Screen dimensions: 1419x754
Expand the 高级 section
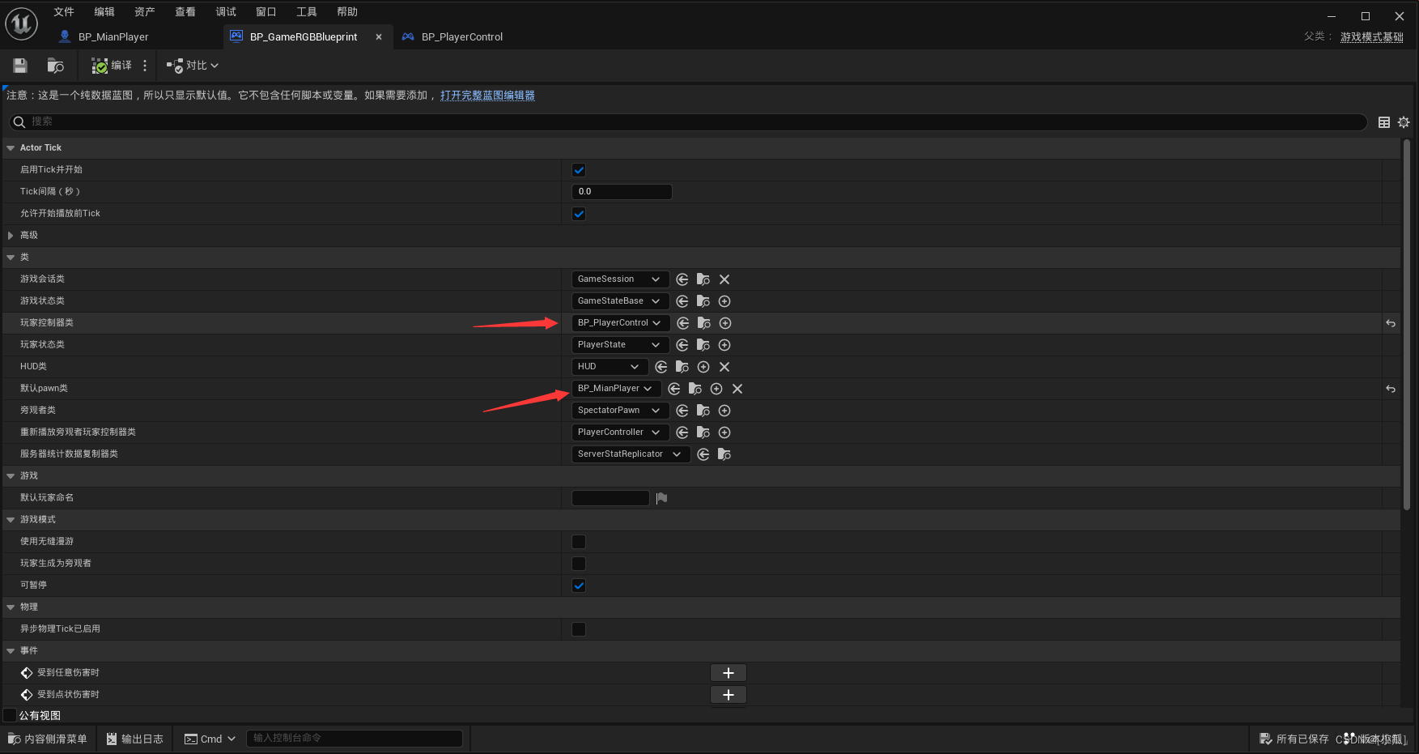(x=11, y=236)
